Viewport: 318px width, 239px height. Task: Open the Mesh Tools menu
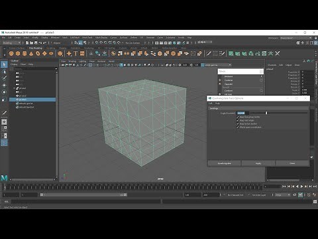click(x=87, y=38)
